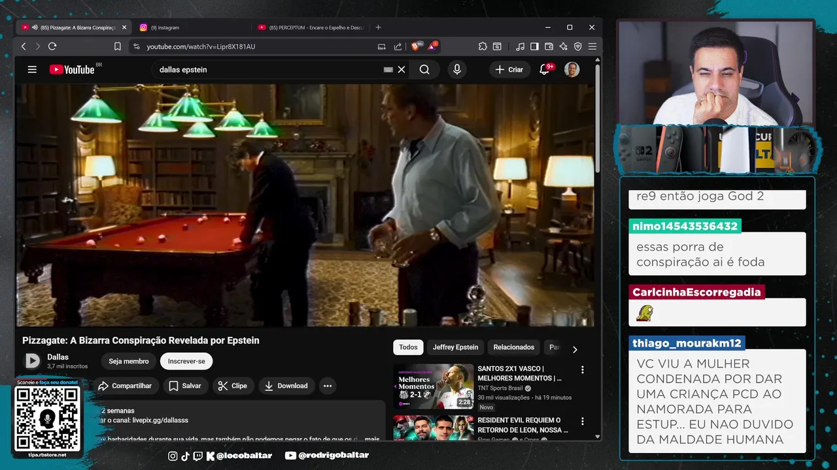Click the '3,7 mil inscritos' subscriber count
Screen dimensions: 837x470
tap(67, 366)
